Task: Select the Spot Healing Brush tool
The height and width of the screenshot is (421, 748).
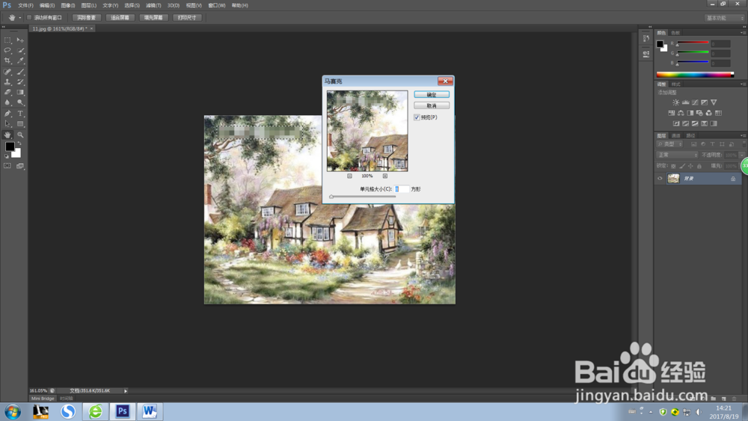Action: pyautogui.click(x=7, y=72)
